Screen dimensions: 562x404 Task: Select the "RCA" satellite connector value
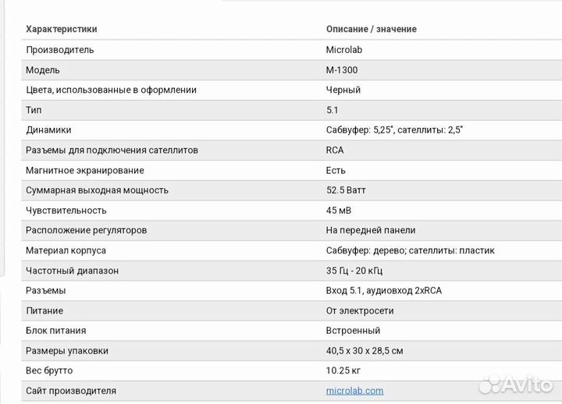click(335, 150)
